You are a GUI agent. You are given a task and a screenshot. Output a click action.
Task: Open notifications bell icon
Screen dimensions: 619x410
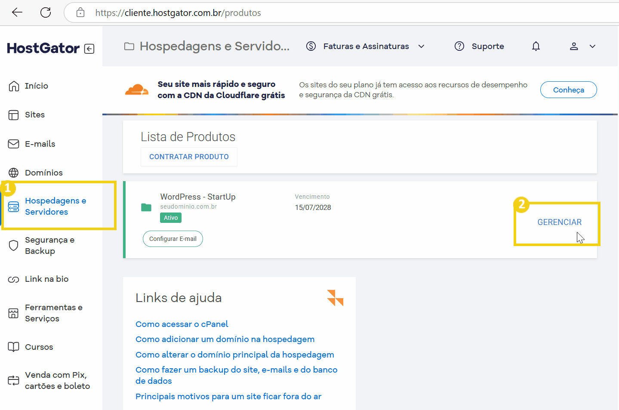536,46
